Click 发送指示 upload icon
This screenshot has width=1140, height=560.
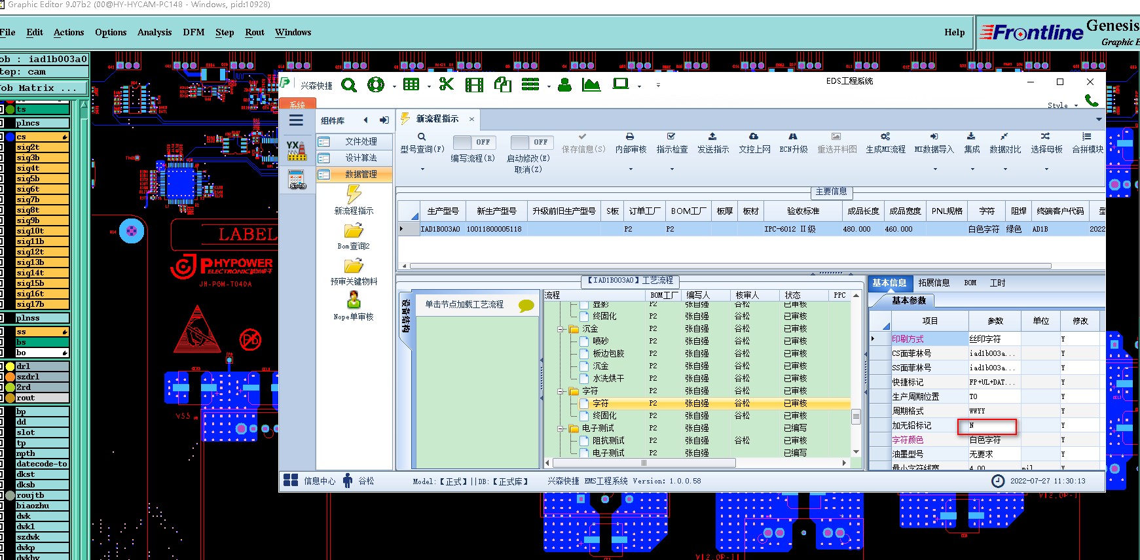[x=712, y=137]
